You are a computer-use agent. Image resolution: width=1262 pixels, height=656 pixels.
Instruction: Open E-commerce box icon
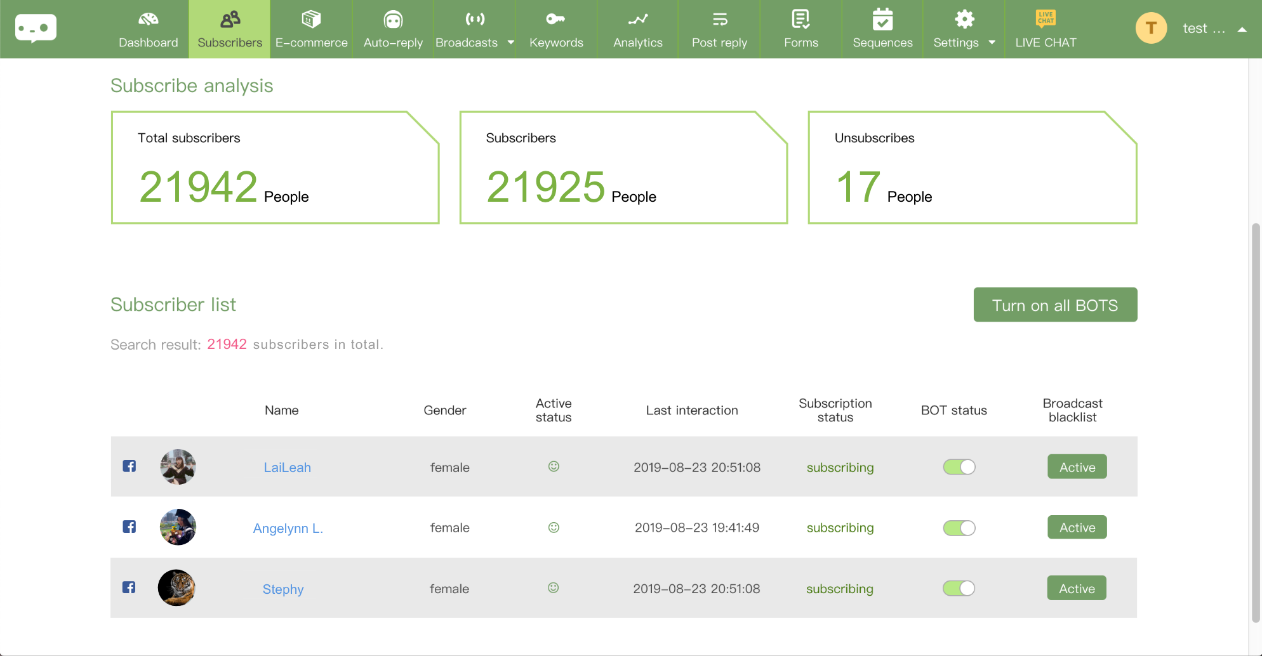tap(311, 20)
